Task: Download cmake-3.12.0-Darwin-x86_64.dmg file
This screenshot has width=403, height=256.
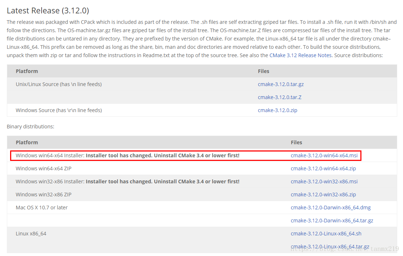Action: coord(330,208)
